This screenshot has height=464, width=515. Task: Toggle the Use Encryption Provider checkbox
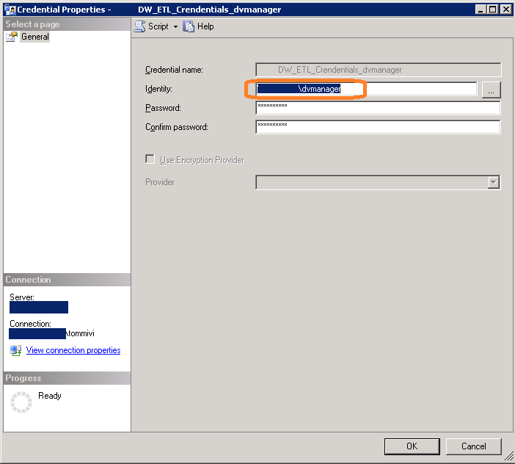[x=150, y=159]
